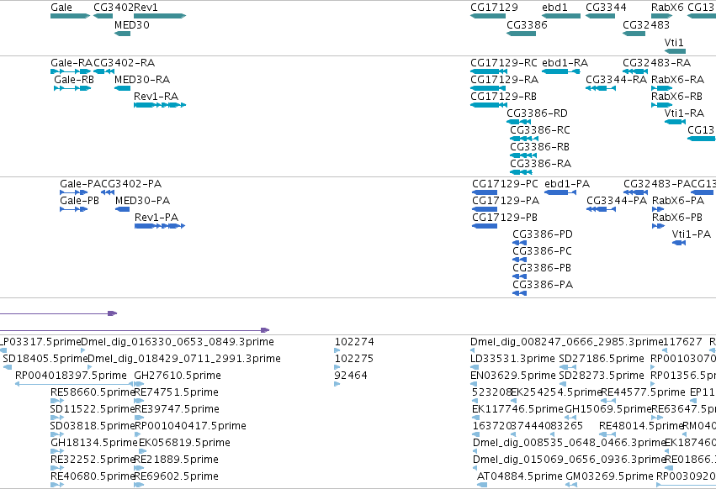Click the CG17129-RC transcript
The width and height of the screenshot is (716, 489).
[x=489, y=71]
